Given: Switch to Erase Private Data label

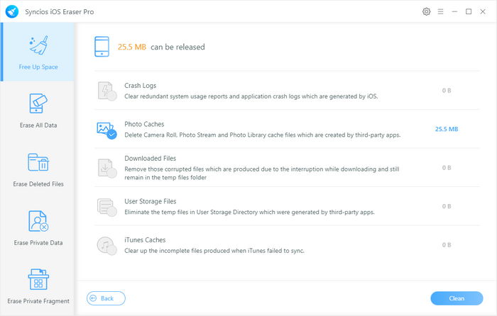Looking at the screenshot, I should click(x=38, y=242).
